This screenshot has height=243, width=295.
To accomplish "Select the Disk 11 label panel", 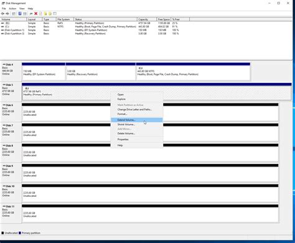I will [11, 213].
